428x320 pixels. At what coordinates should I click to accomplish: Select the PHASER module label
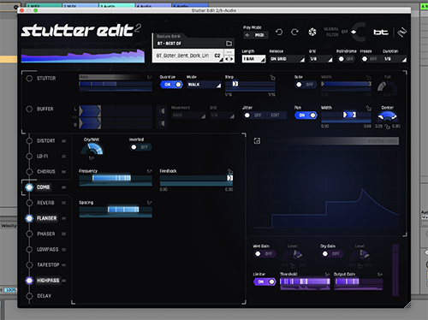(x=45, y=234)
